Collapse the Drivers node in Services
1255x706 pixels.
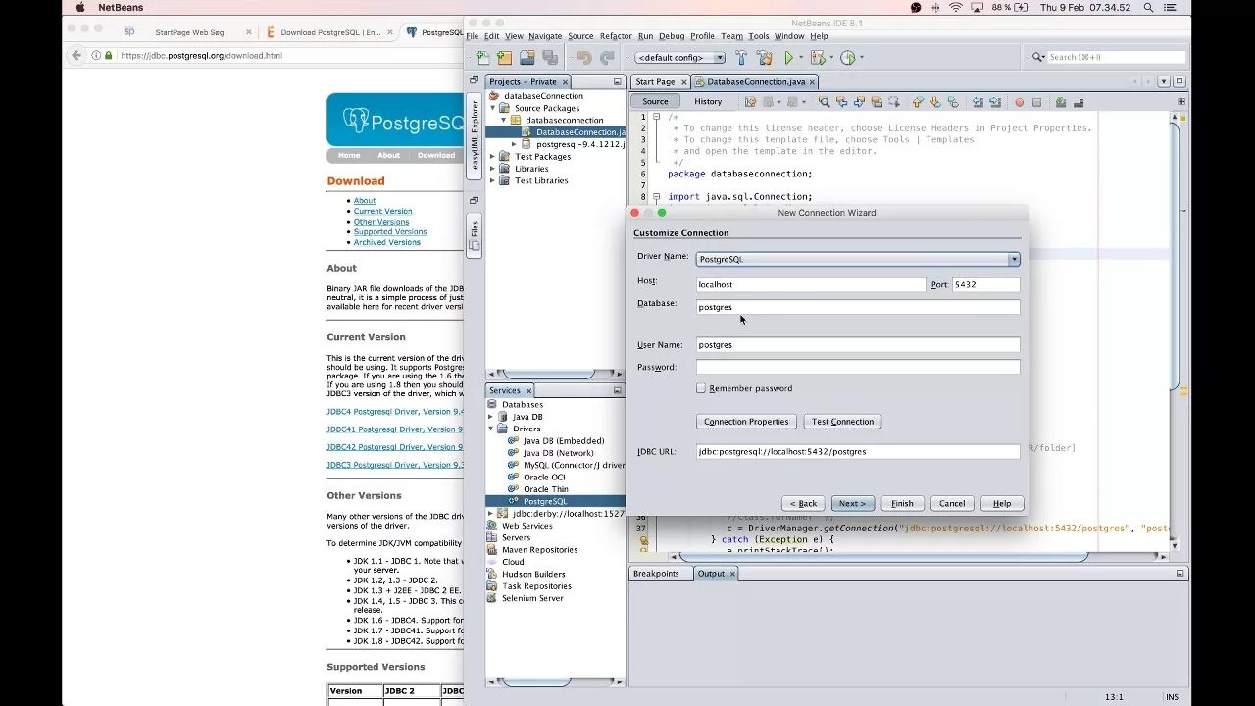point(492,429)
